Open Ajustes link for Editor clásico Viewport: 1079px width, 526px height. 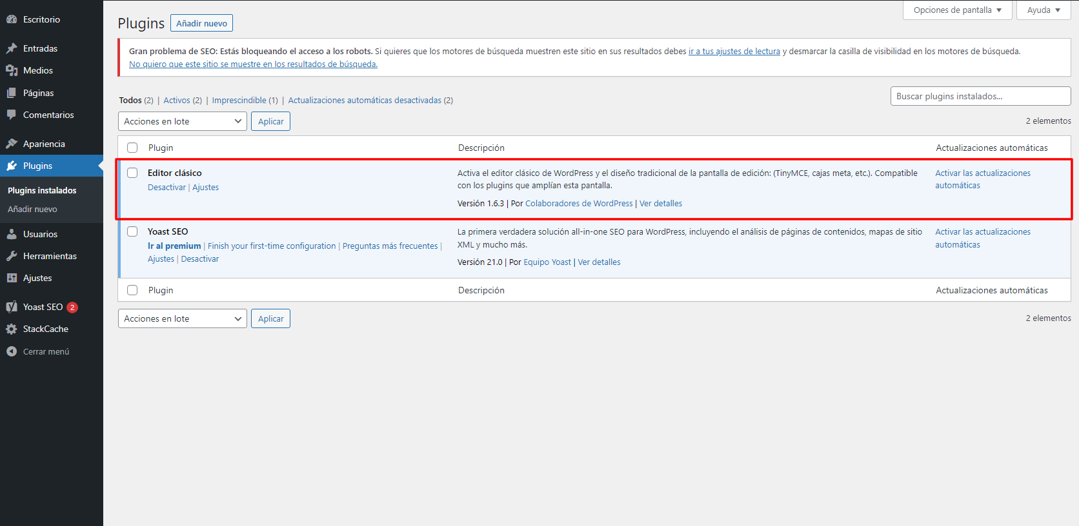[205, 187]
